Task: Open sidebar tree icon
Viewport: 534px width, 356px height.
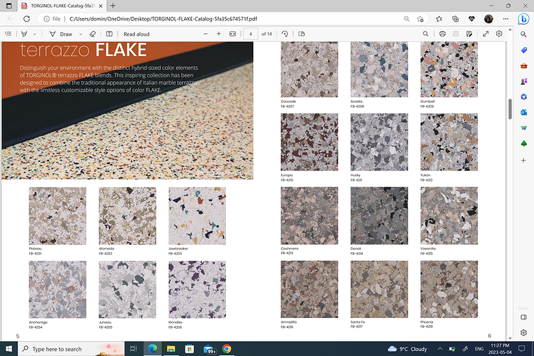Action: (524, 144)
